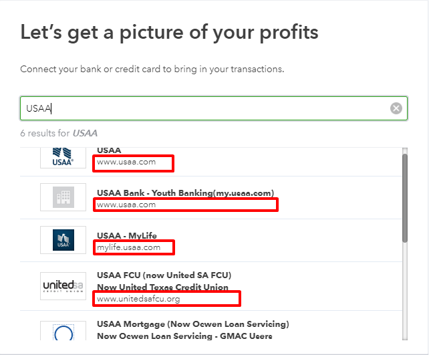Click the results list scrollbar thumb
The width and height of the screenshot is (429, 355).
[x=405, y=198]
